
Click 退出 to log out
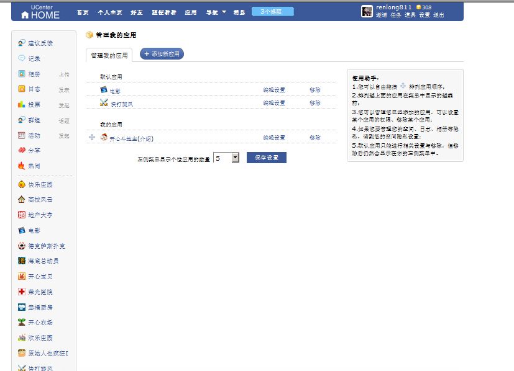[x=439, y=15]
